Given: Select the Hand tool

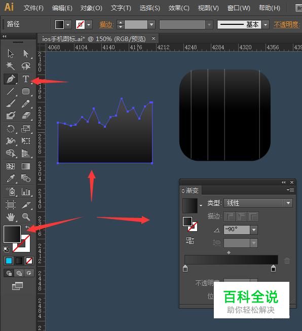Looking at the screenshot, I should coord(11,217).
